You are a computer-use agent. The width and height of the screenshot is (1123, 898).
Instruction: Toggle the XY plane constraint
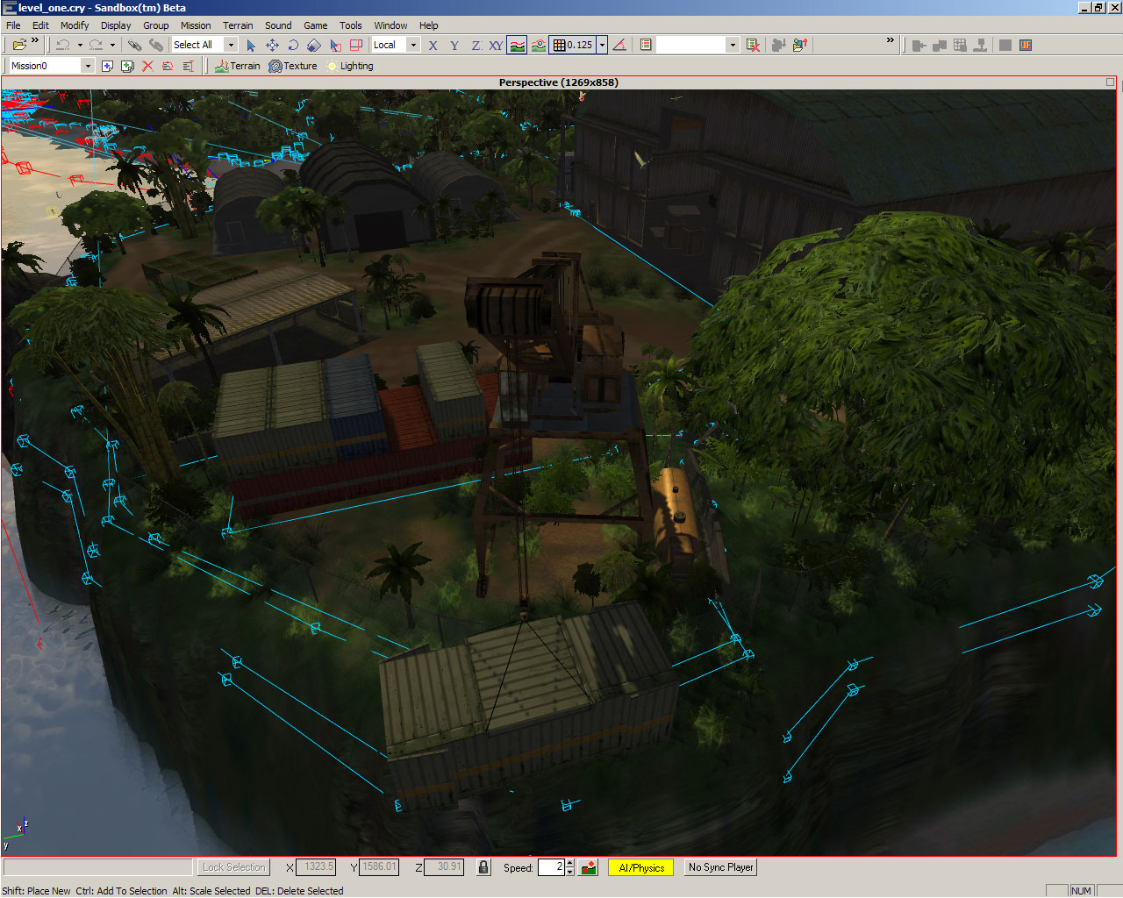point(496,45)
